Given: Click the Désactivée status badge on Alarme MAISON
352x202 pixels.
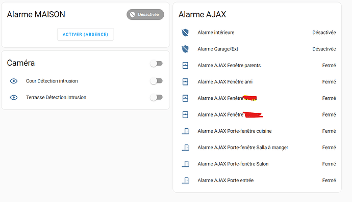Looking at the screenshot, I should [145, 15].
